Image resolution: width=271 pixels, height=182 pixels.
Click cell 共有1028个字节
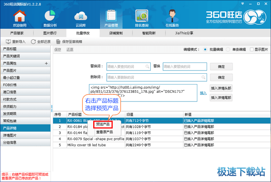tap(154, 127)
